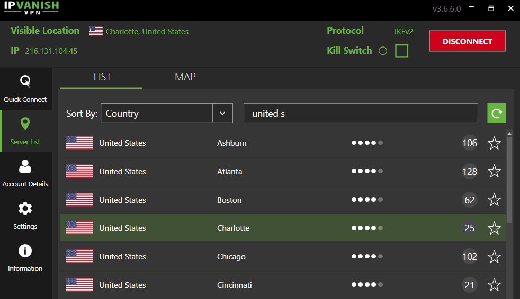Click the Boston server count 62
Screen dimensions: 520x299
pyautogui.click(x=470, y=200)
